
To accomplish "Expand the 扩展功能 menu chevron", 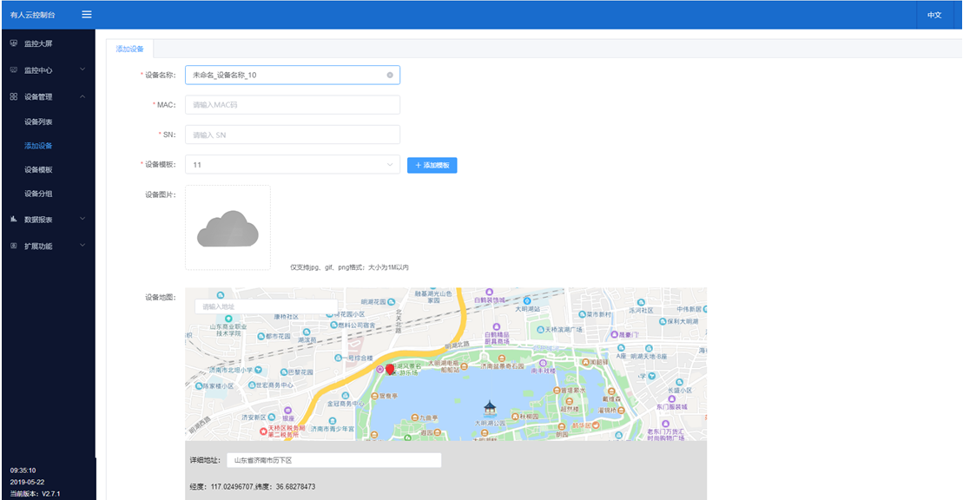I will [82, 246].
